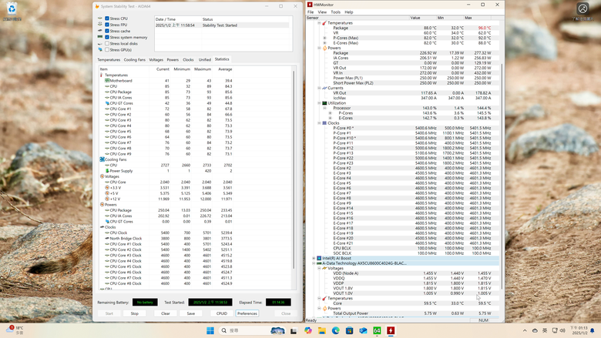
Task: Collapse the CPU Temperatures node in HWMonitor
Action: click(319, 23)
